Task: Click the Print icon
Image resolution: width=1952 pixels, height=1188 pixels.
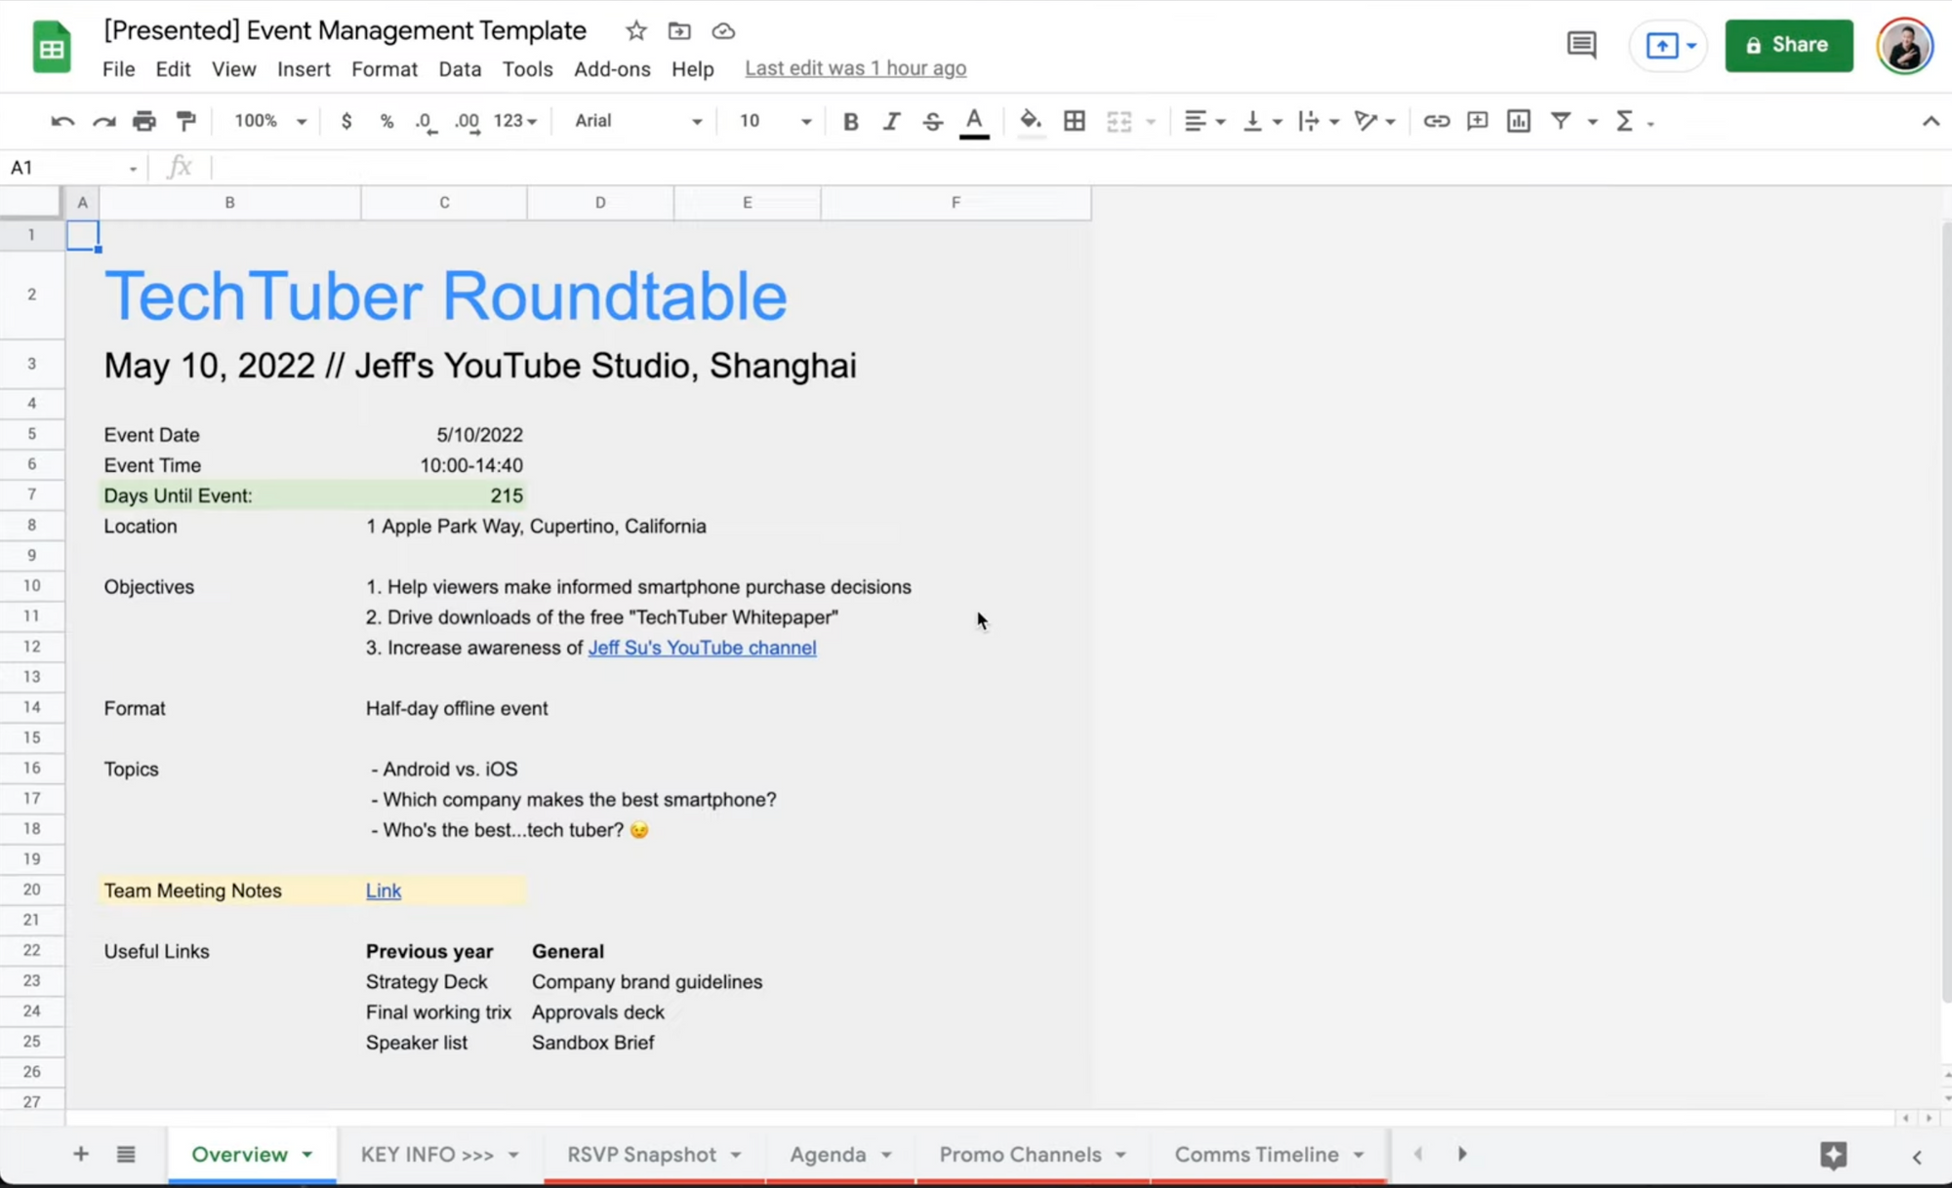Action: [x=144, y=121]
